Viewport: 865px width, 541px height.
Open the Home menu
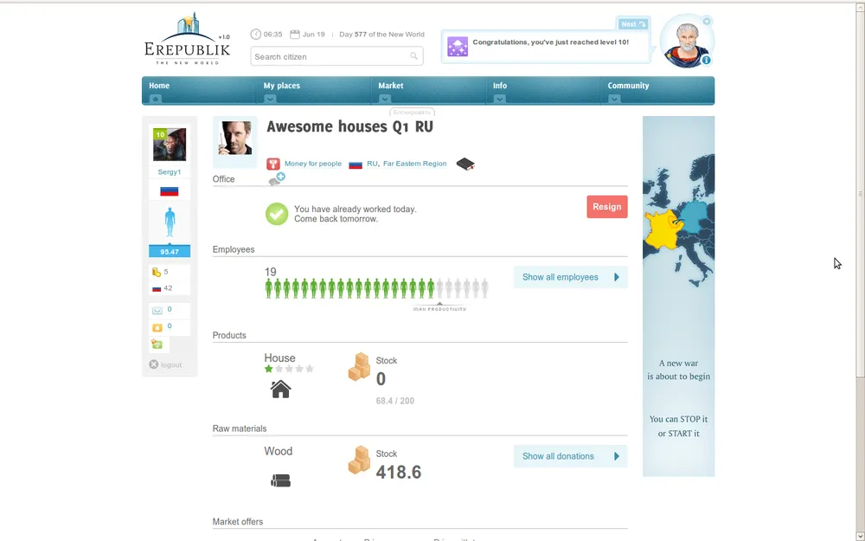pos(159,86)
